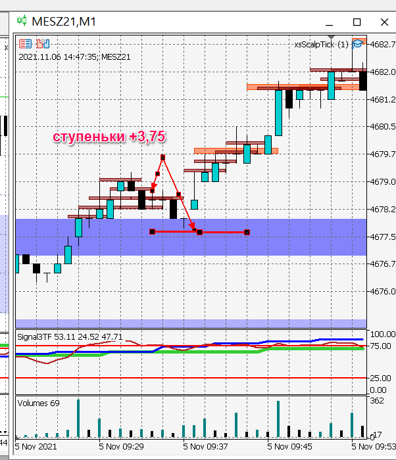The height and width of the screenshot is (460, 396).
Task: Click the '5 Nov 09:45' time label
Action: (x=289, y=447)
